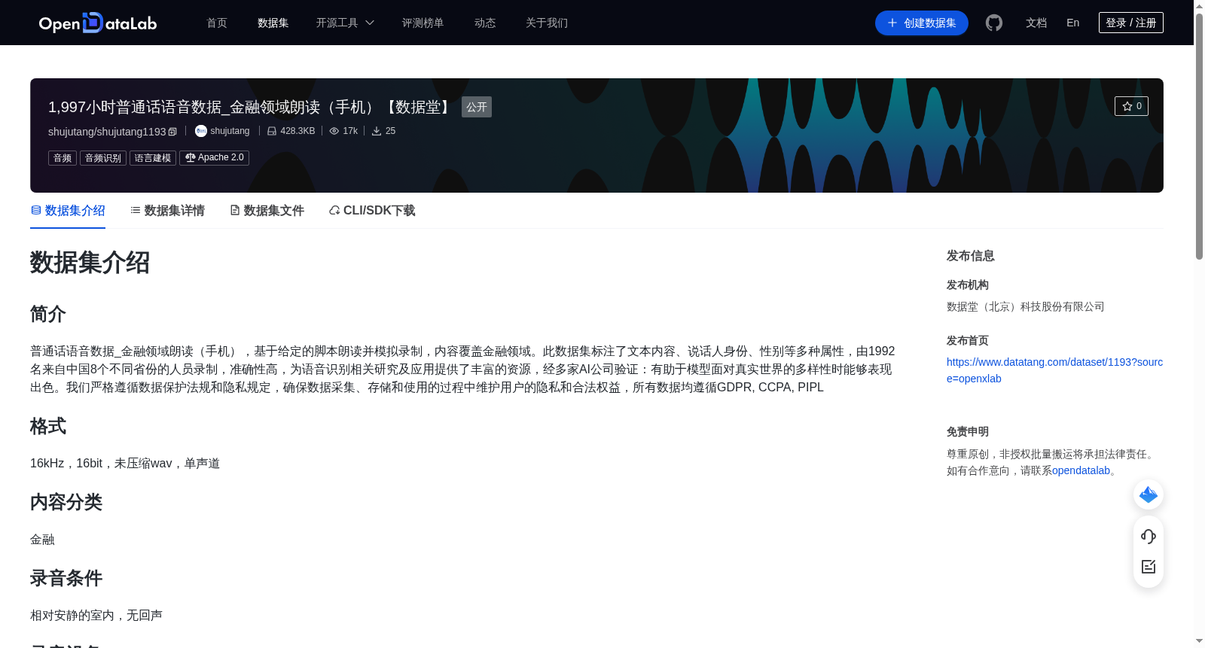
Task: Star this dataset with the star button
Action: point(1131,106)
